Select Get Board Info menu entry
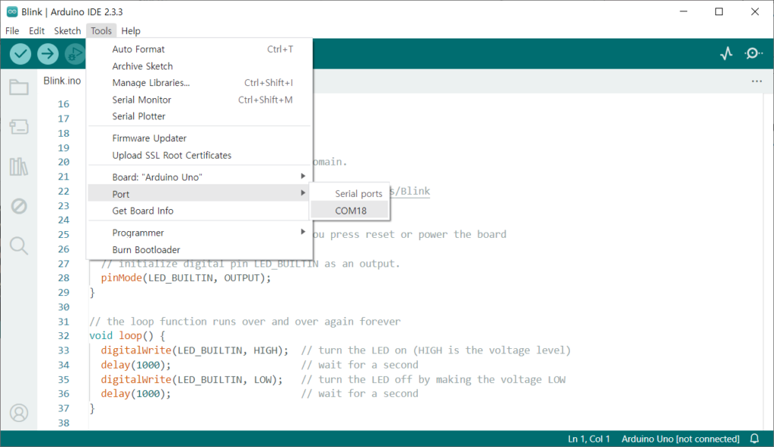The image size is (774, 447). [x=200, y=211]
